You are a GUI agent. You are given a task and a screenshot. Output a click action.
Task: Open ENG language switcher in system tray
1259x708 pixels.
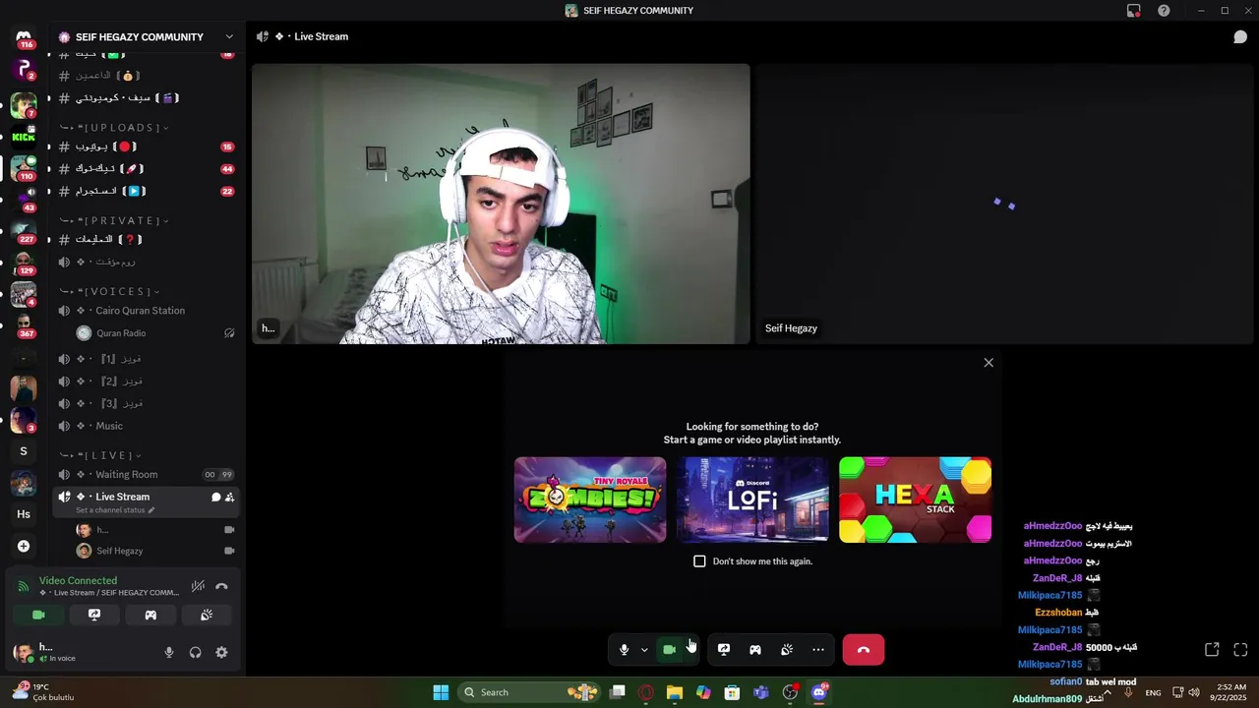(1154, 693)
